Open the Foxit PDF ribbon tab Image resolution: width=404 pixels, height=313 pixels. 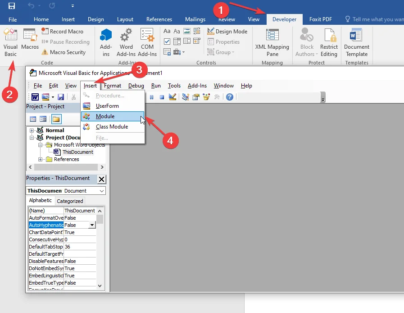(x=321, y=19)
